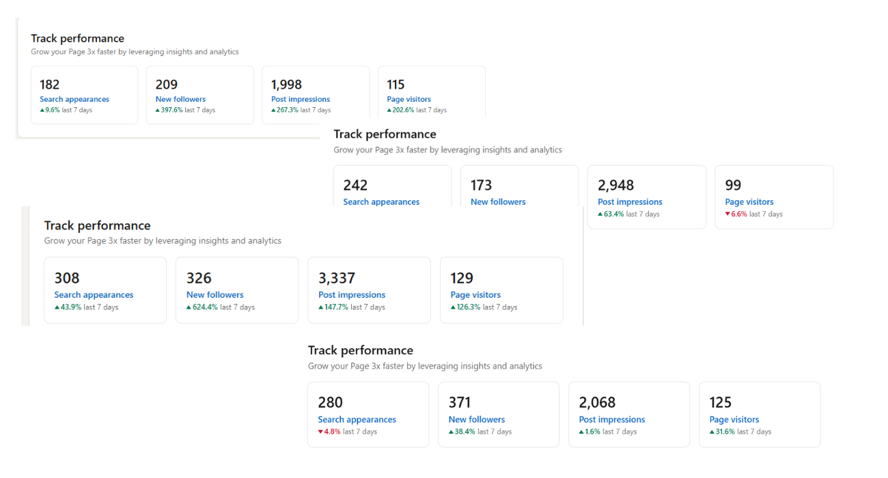The image size is (888, 478).
Task: Click Post impressions under 2,068
Action: (612, 419)
